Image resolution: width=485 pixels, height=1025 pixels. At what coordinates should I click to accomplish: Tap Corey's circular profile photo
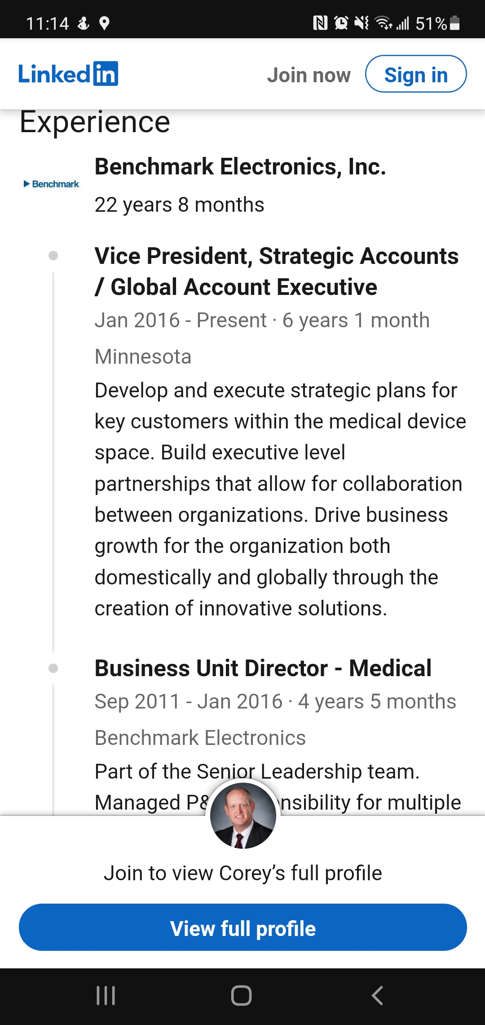(243, 816)
